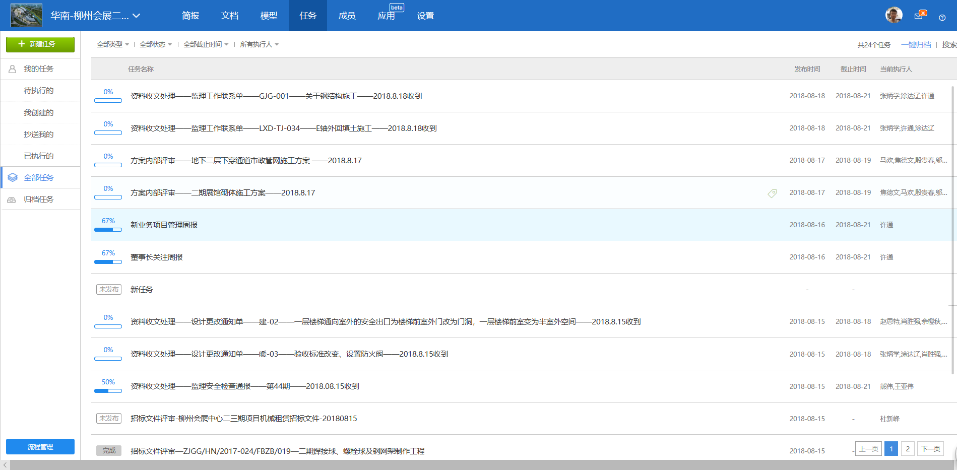Go to page 2 in pagination
Screen dimensions: 957x470
click(907, 448)
